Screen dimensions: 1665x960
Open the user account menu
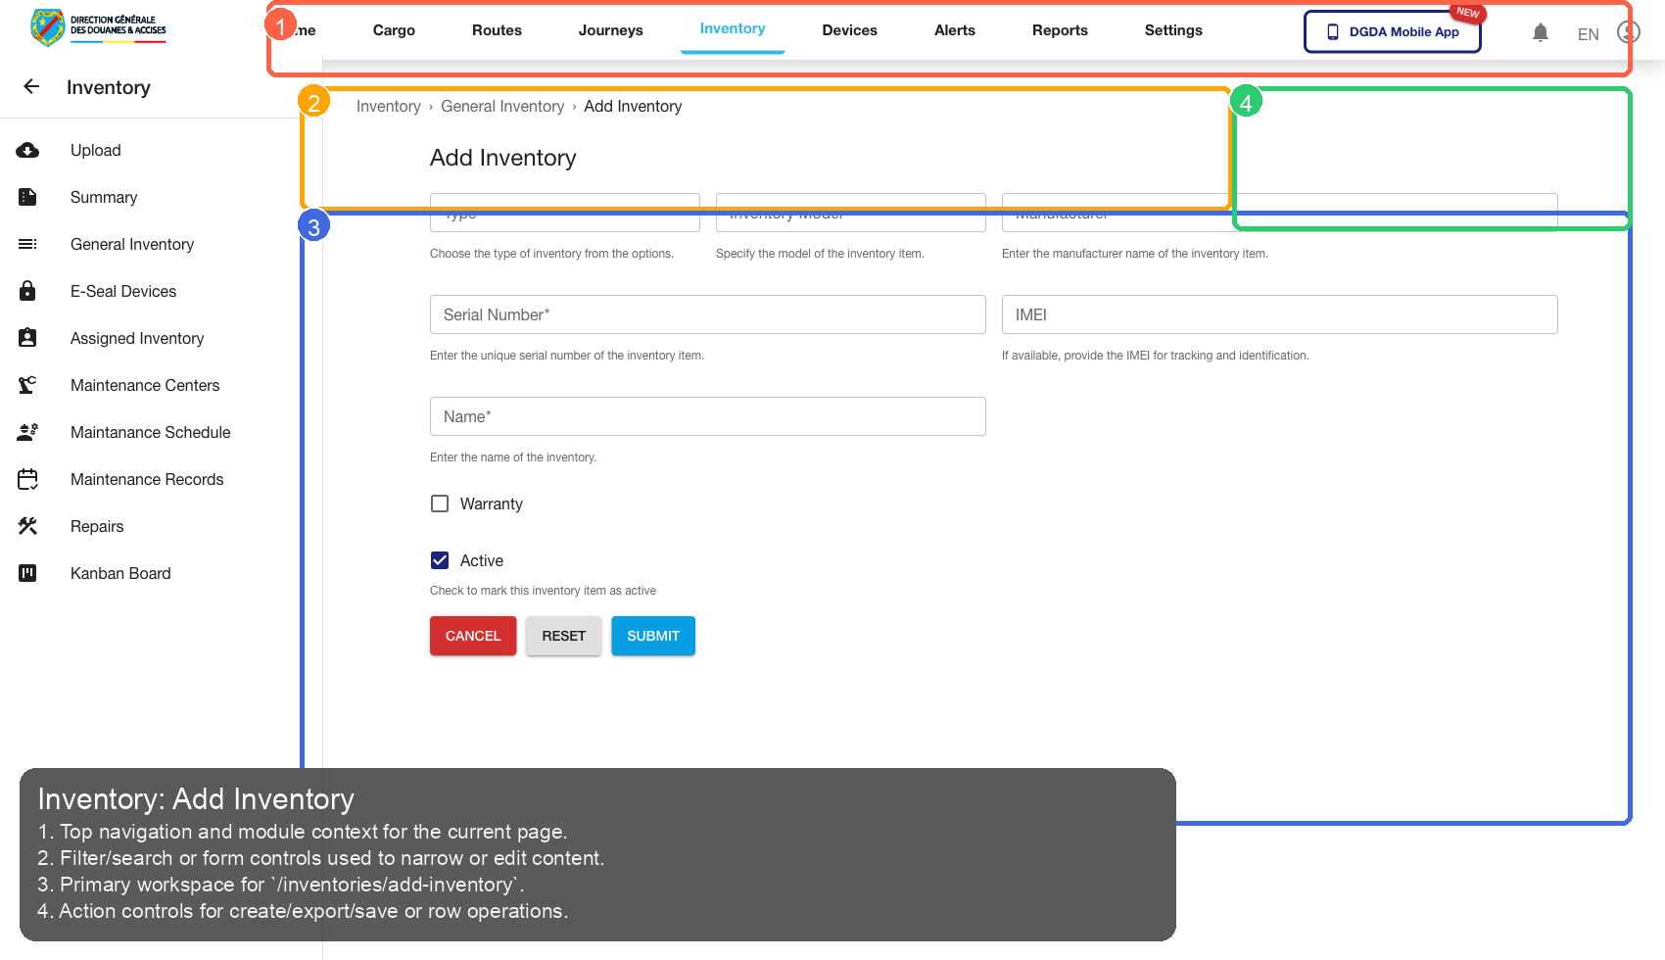pos(1627,32)
